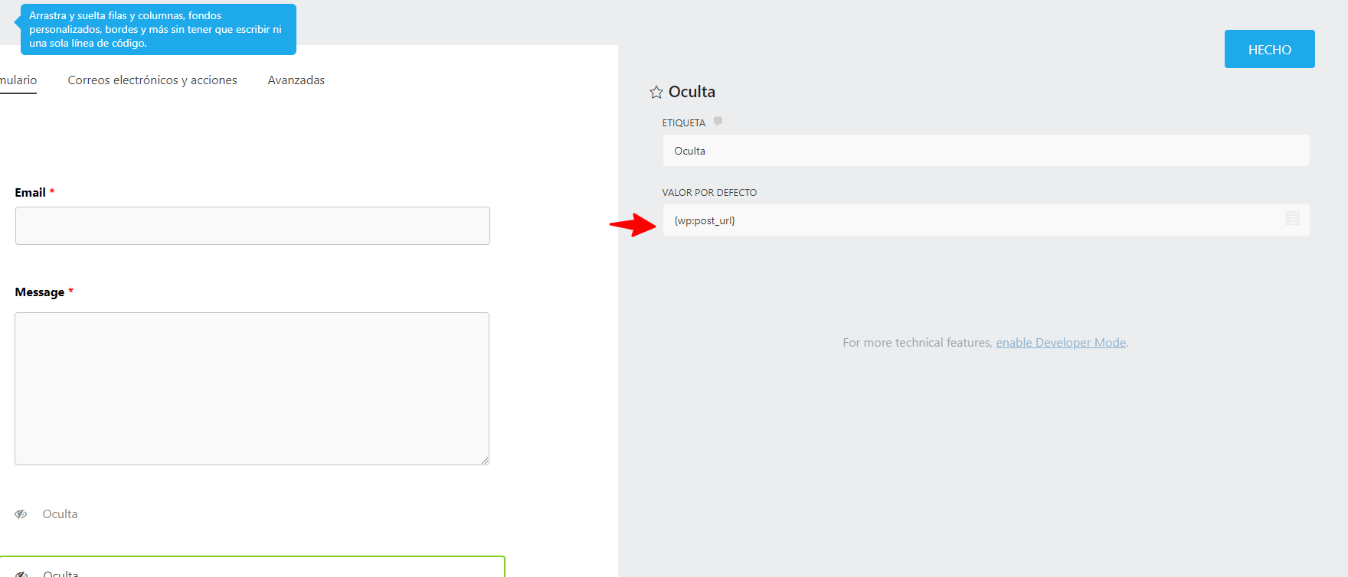This screenshot has width=1348, height=577.
Task: Follow the enable Developer Mode link
Action: click(x=1061, y=343)
